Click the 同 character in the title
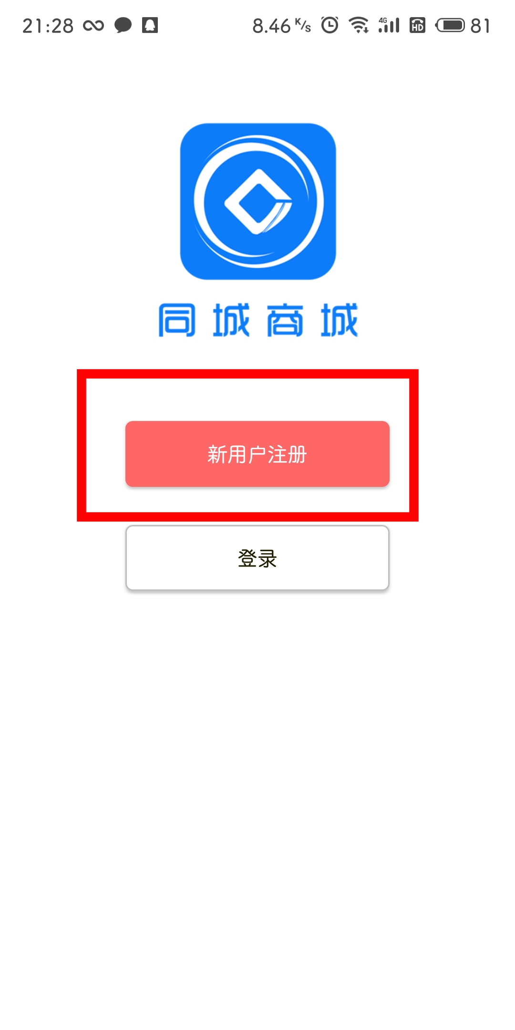Screen dimensions: 515x1030 pos(177,320)
